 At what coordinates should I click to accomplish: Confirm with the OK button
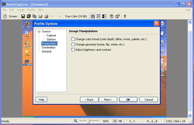coord(128,99)
